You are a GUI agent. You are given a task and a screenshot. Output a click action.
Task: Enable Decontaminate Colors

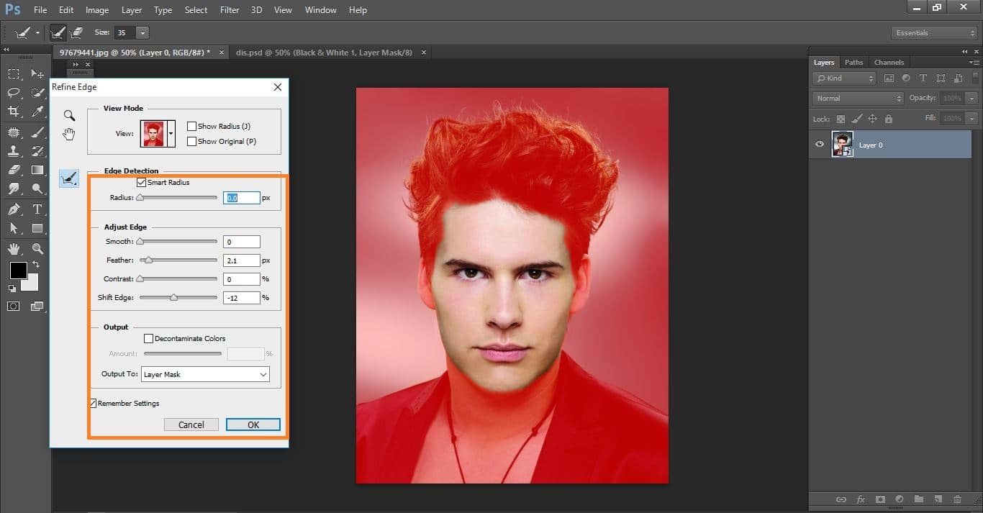click(148, 338)
